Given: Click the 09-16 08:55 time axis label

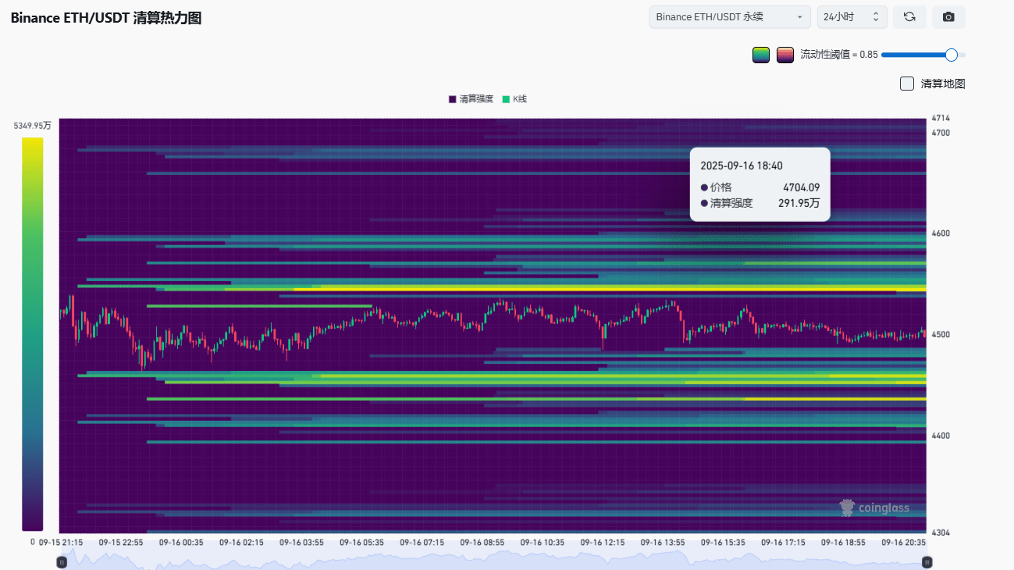Looking at the screenshot, I should click(x=482, y=542).
